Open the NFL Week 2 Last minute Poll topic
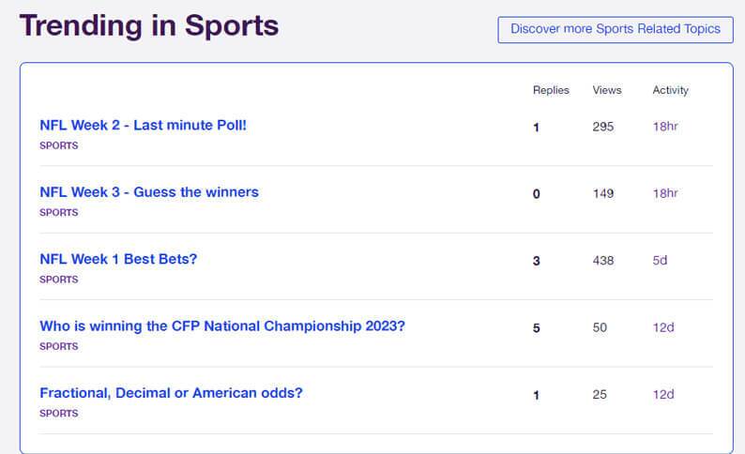Screen dimensions: 745x454 click(x=143, y=125)
